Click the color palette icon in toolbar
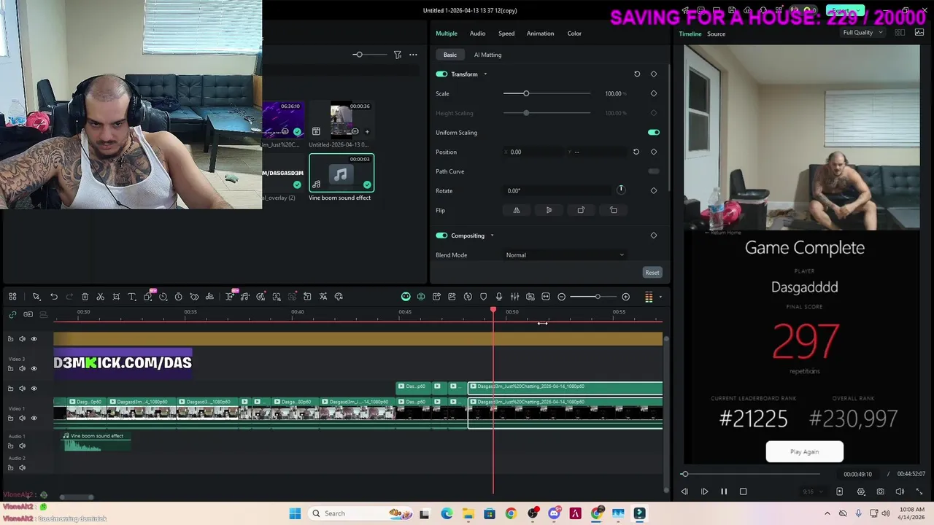The width and height of the screenshot is (934, 525). pyautogui.click(x=339, y=297)
